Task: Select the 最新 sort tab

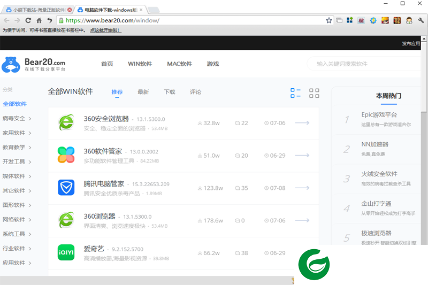Action: pos(143,92)
